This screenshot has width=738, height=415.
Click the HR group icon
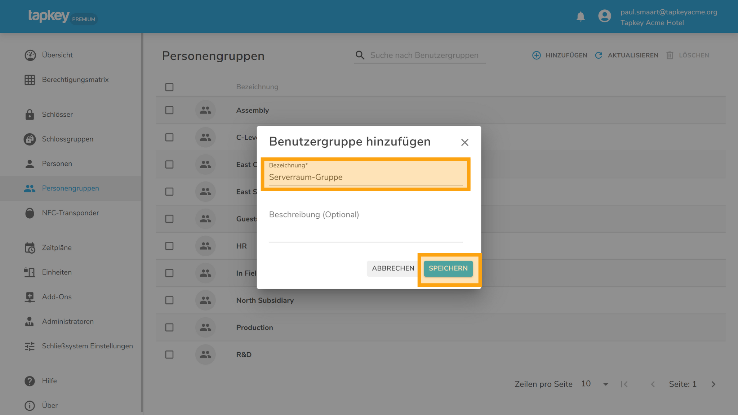pyautogui.click(x=205, y=246)
